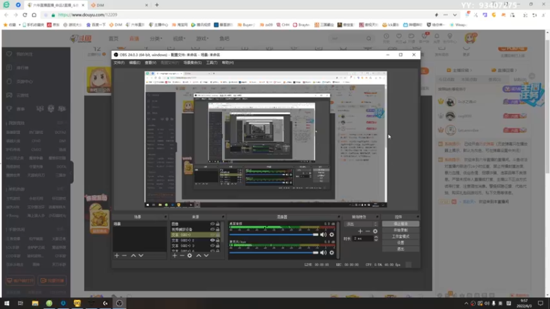Show hidden system tray icons chevron

(466, 304)
